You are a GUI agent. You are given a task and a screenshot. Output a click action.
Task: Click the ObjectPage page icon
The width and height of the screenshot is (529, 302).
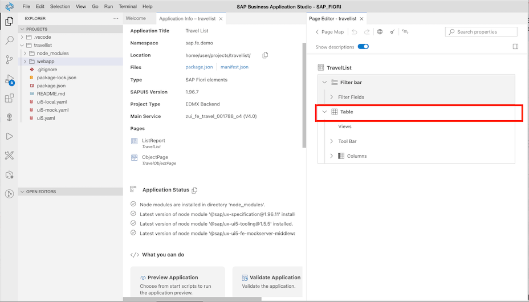pyautogui.click(x=135, y=157)
